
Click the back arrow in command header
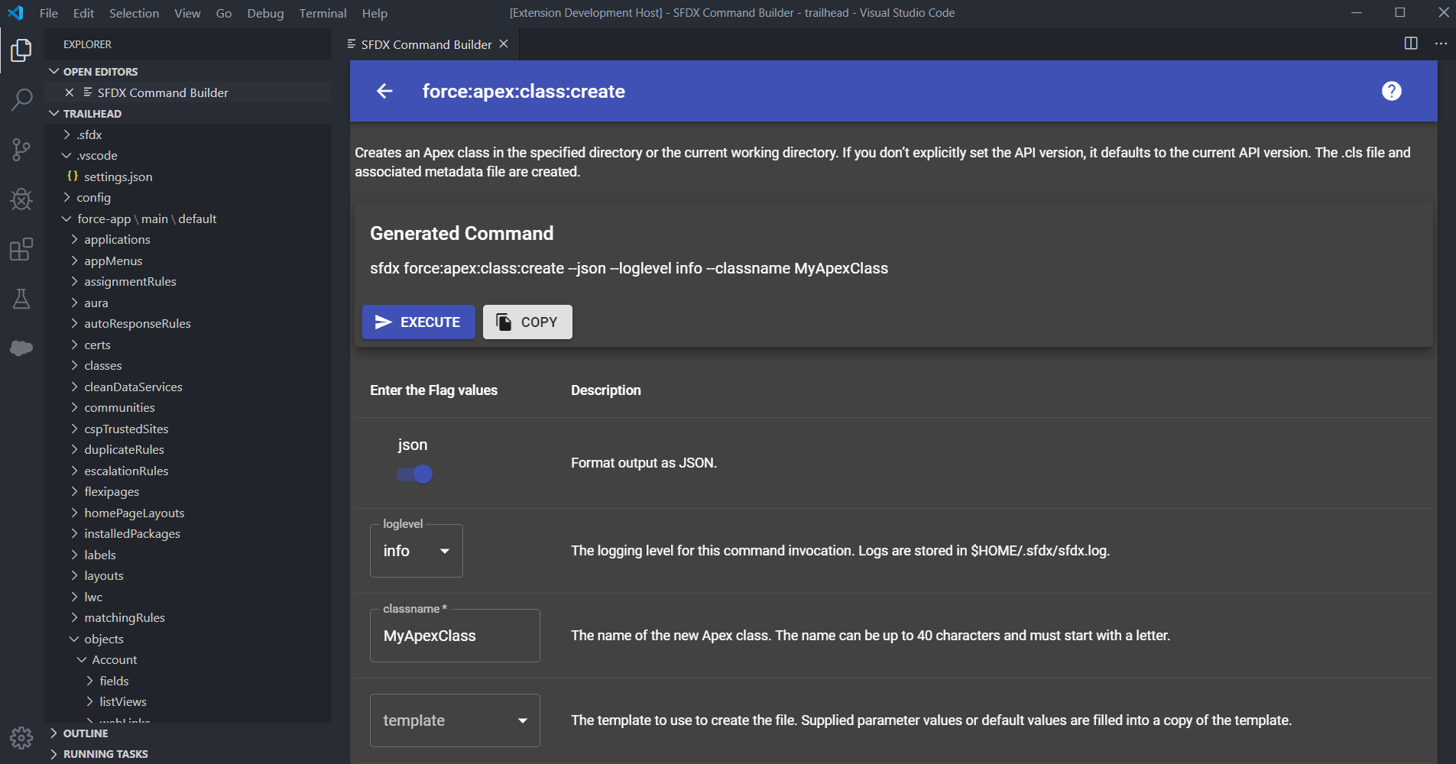(384, 91)
